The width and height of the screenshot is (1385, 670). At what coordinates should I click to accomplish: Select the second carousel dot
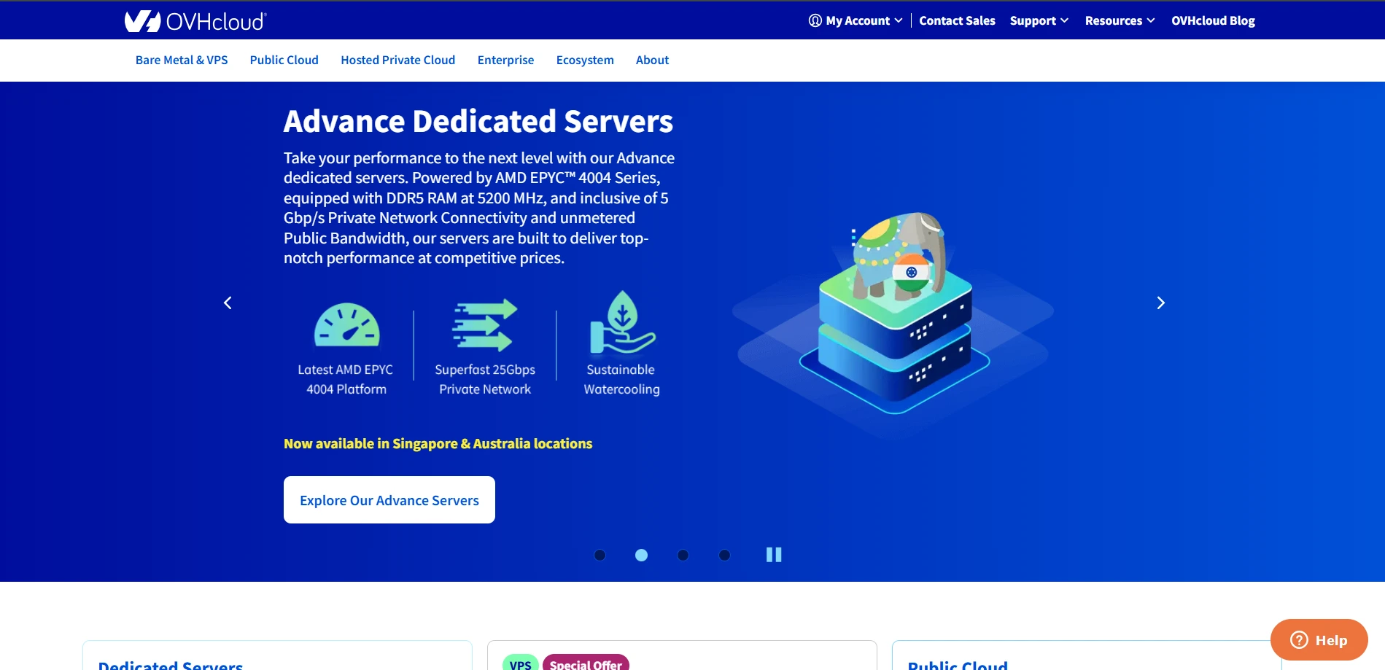[x=641, y=555]
